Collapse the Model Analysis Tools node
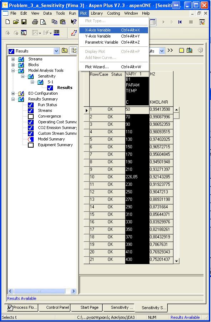Screen dimensions: 211x322 pos(13,71)
